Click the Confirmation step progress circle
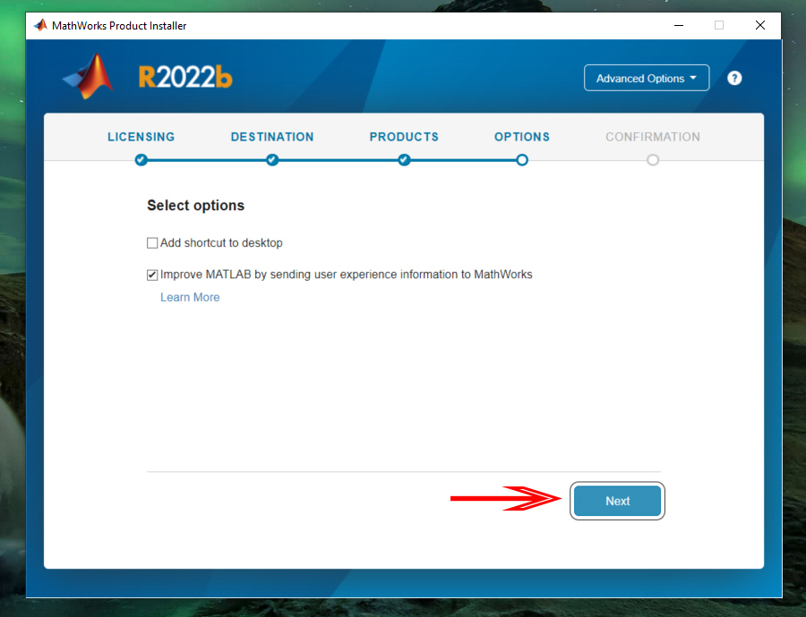Viewport: 806px width, 617px height. pyautogui.click(x=653, y=160)
